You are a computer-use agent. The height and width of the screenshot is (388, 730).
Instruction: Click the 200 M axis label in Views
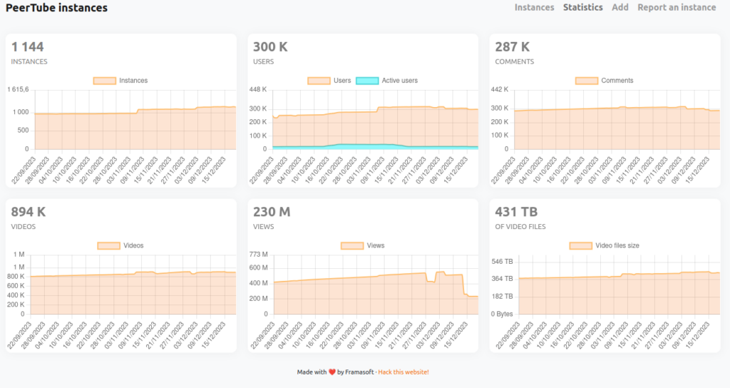coord(258,299)
